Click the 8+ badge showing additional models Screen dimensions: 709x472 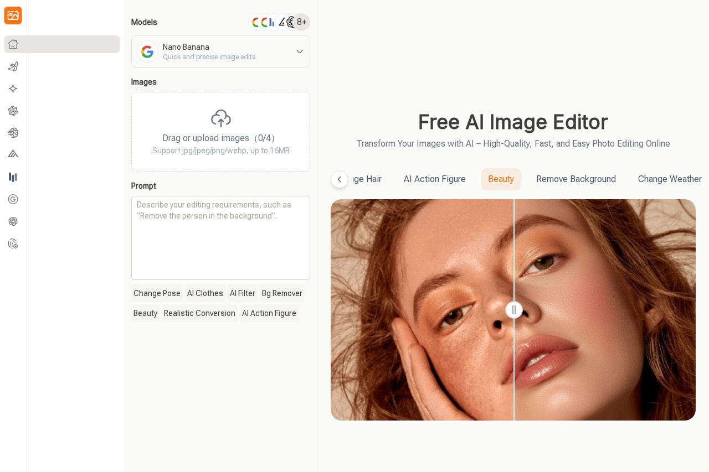(x=301, y=22)
